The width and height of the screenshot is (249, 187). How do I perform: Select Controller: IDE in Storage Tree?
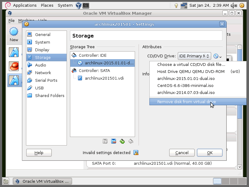(x=102, y=55)
